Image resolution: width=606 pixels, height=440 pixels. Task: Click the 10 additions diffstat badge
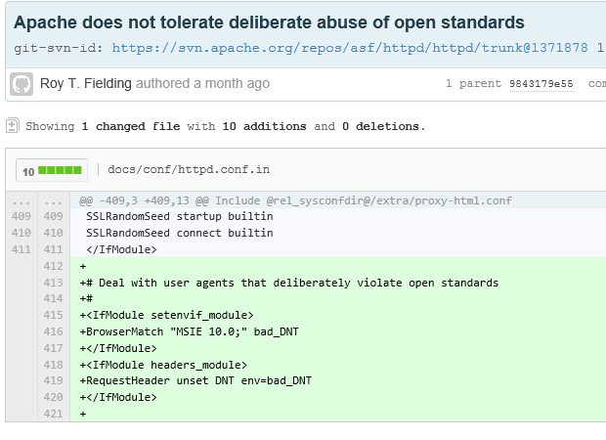point(52,170)
